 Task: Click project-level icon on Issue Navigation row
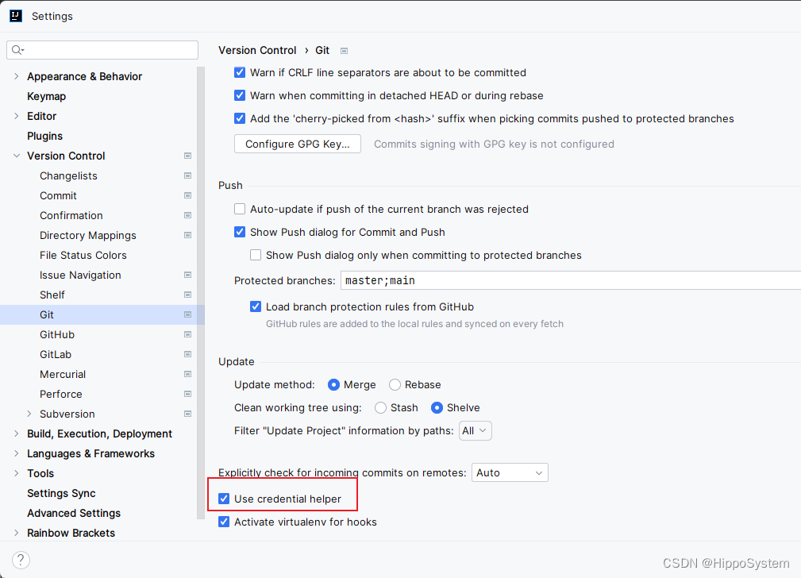pyautogui.click(x=187, y=275)
